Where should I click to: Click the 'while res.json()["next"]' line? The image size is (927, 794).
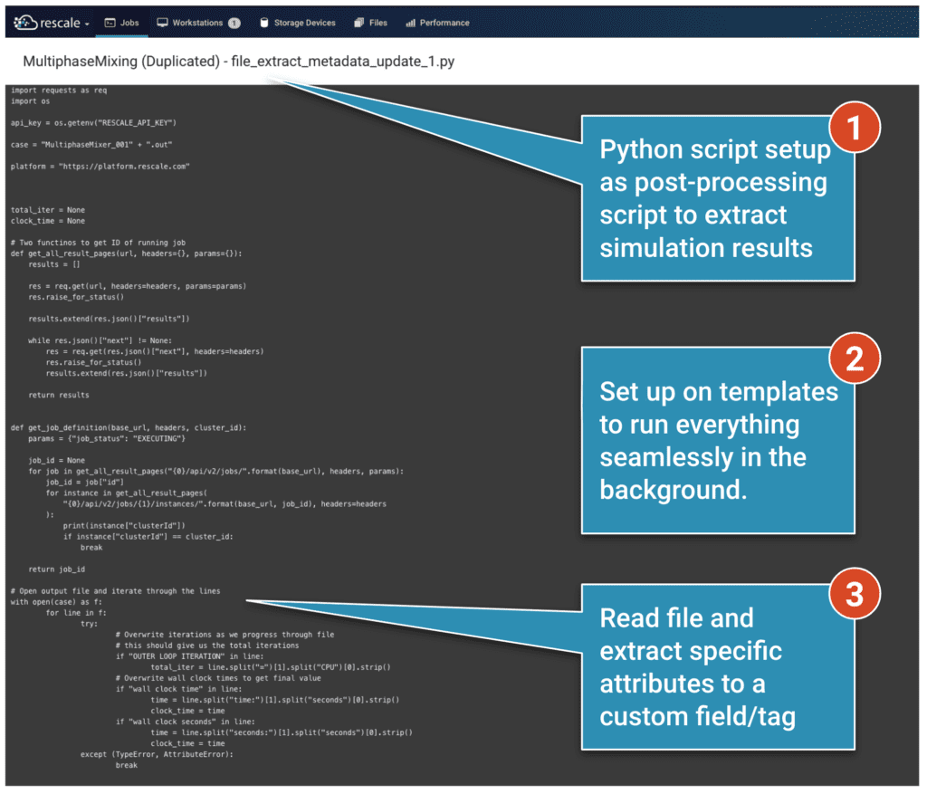(100, 341)
